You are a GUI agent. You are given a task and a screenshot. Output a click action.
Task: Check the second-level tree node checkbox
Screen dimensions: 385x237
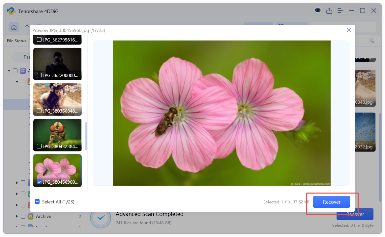(x=23, y=82)
